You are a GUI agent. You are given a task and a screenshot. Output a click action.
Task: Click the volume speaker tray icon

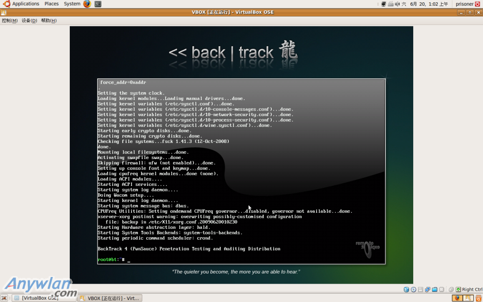coord(397,4)
